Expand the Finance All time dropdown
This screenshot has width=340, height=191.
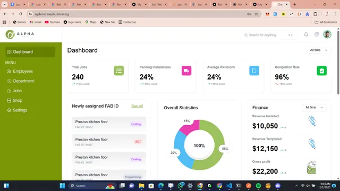coord(314,107)
